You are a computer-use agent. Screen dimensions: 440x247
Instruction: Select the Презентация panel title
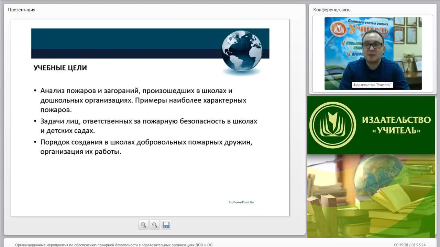click(22, 10)
